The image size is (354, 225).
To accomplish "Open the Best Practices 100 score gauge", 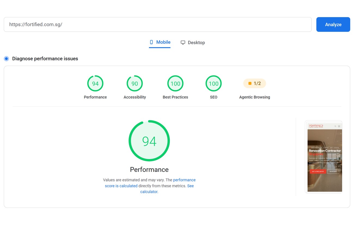I will (x=175, y=83).
